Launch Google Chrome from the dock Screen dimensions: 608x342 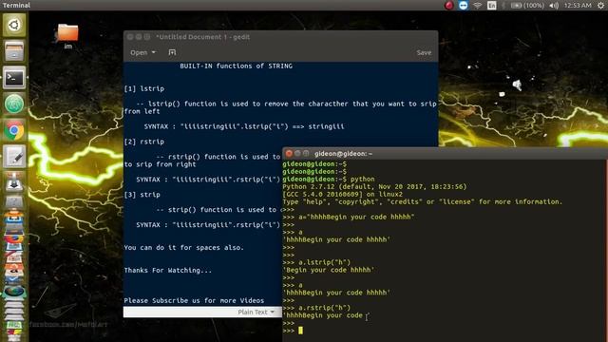coord(14,131)
